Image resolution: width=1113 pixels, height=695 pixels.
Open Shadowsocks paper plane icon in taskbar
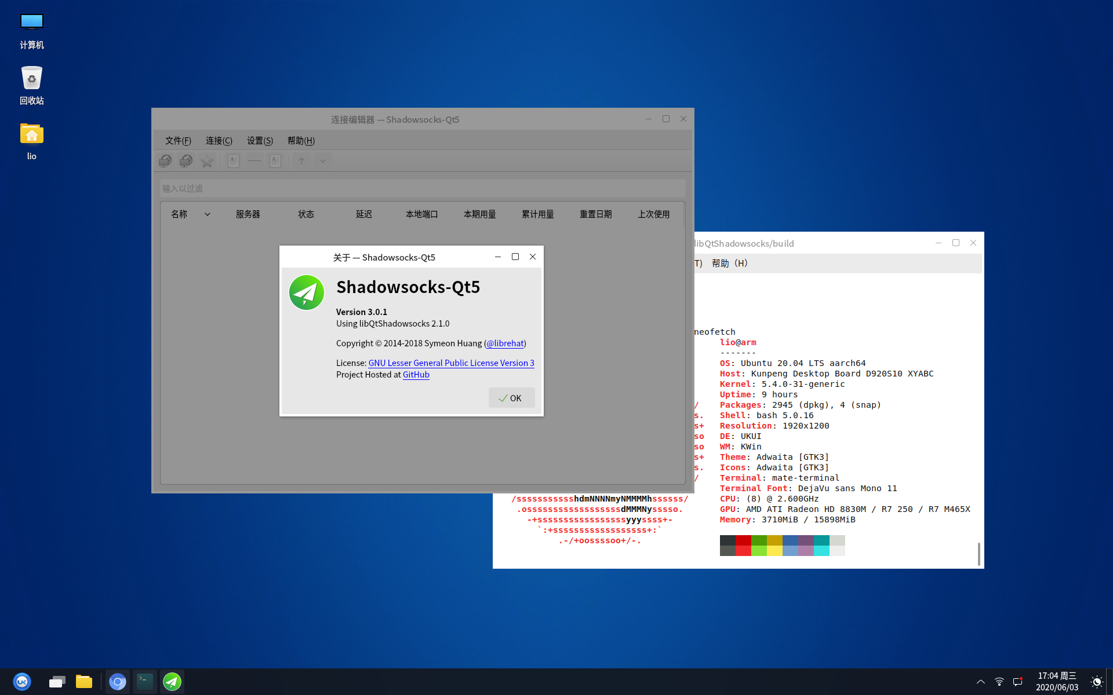172,682
